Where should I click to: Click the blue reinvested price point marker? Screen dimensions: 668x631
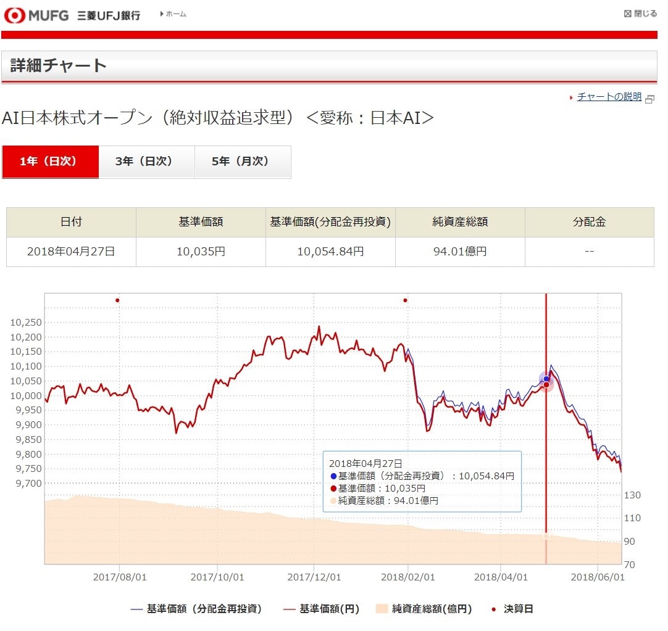coord(546,379)
